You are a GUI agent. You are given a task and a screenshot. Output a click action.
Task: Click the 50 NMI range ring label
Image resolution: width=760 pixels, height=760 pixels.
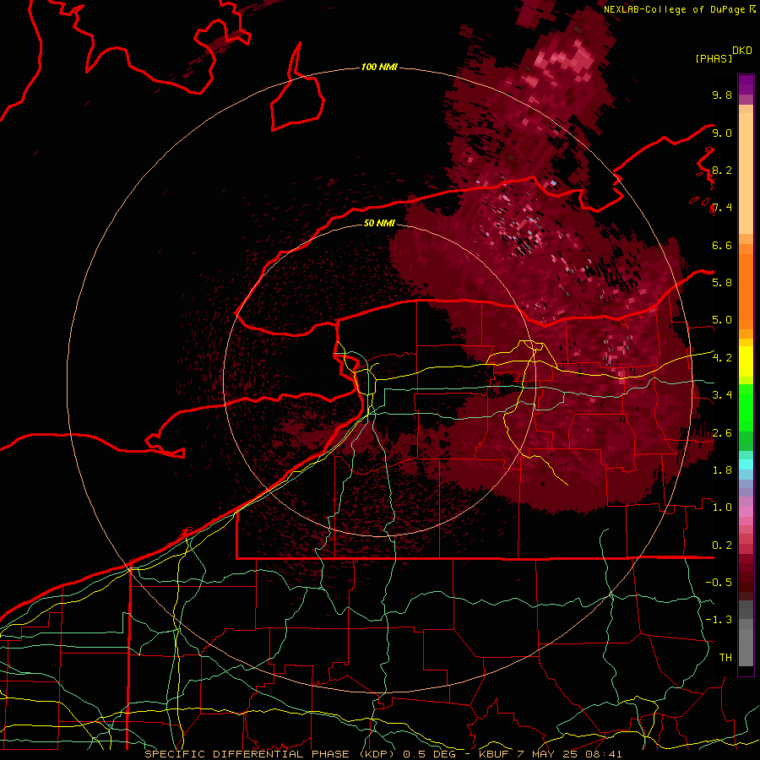pyautogui.click(x=379, y=223)
